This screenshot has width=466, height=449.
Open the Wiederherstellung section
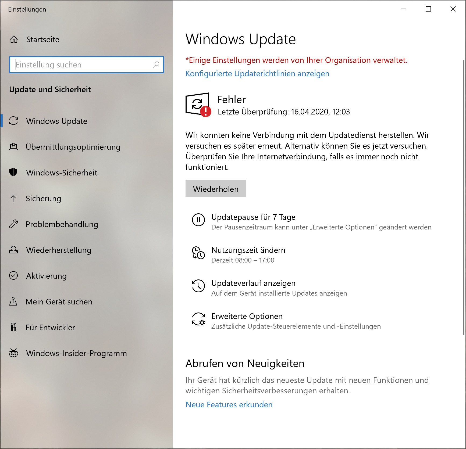click(x=86, y=250)
